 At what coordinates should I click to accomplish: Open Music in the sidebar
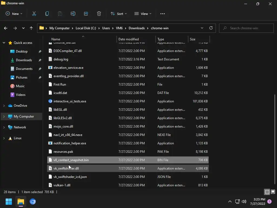click(20, 86)
